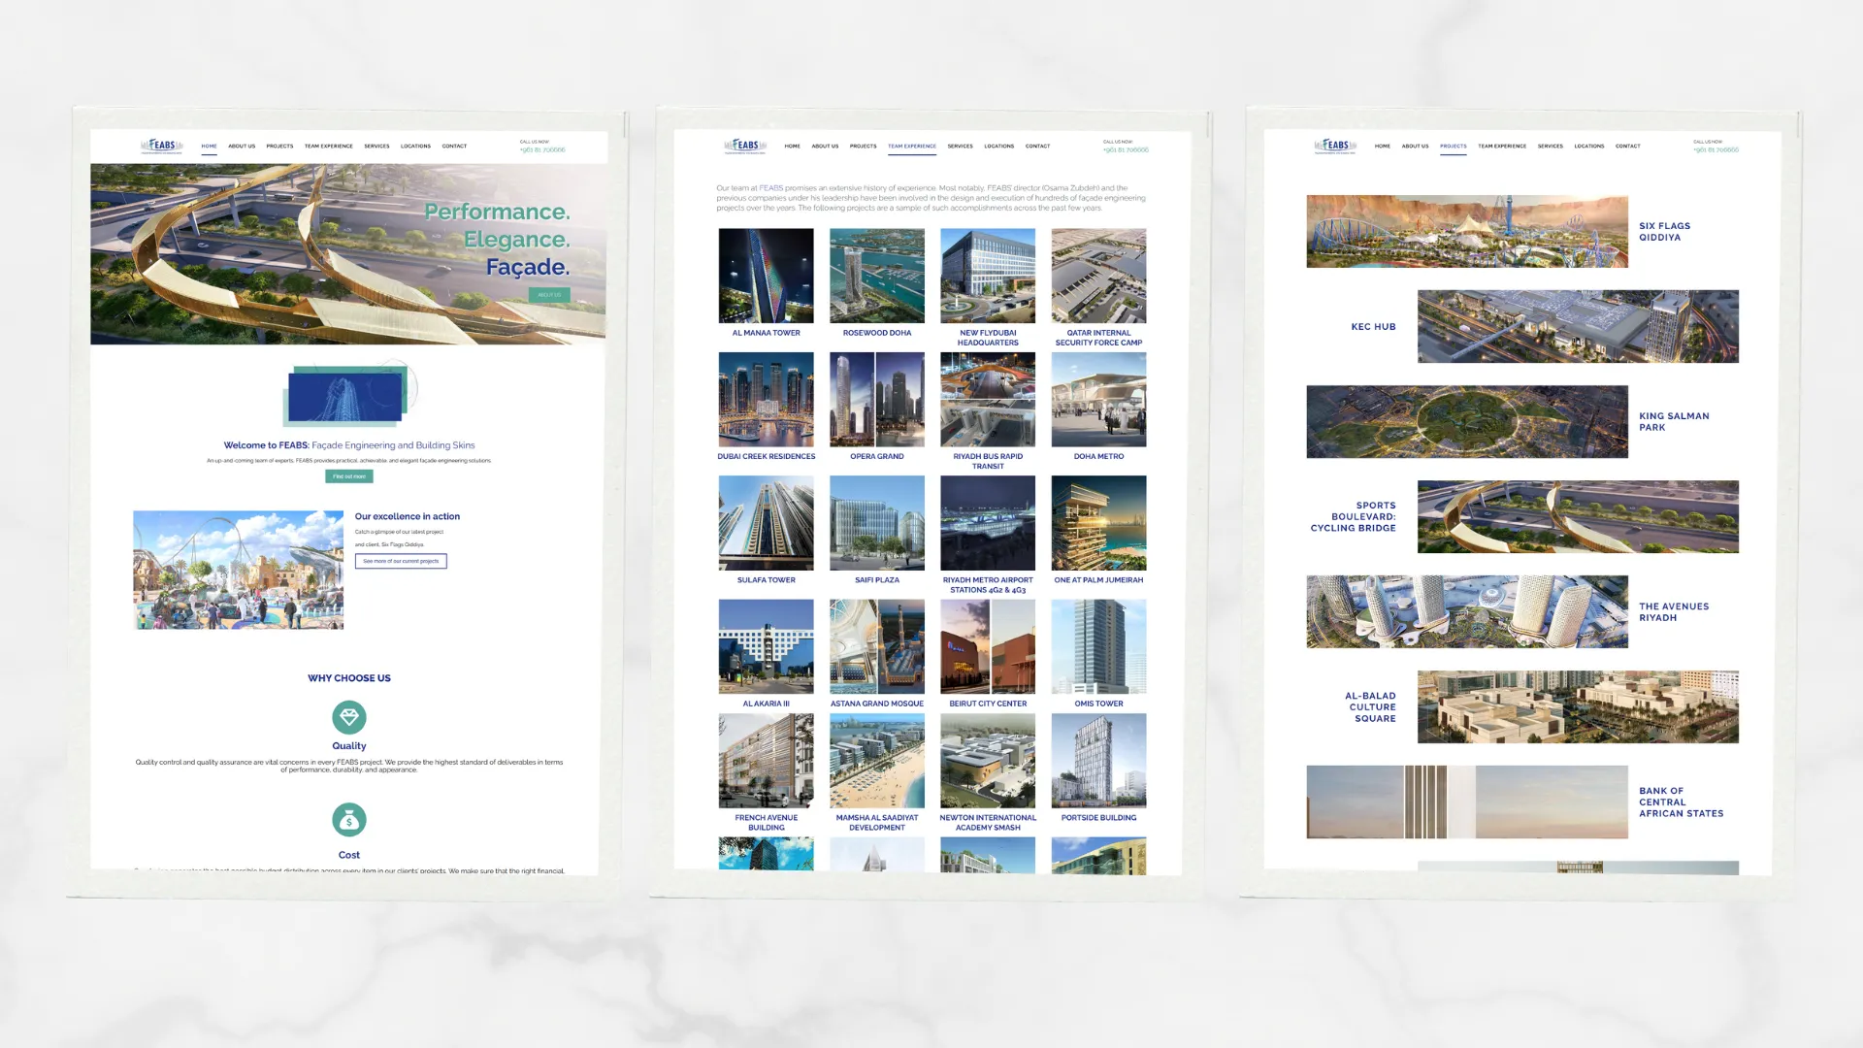This screenshot has height=1048, width=1863.
Task: Select The Avenues Riyadh project banner
Action: (1466, 612)
